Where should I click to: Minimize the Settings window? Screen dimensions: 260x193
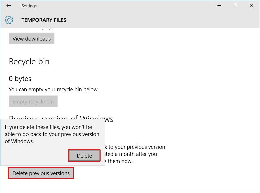pyautogui.click(x=219, y=6)
